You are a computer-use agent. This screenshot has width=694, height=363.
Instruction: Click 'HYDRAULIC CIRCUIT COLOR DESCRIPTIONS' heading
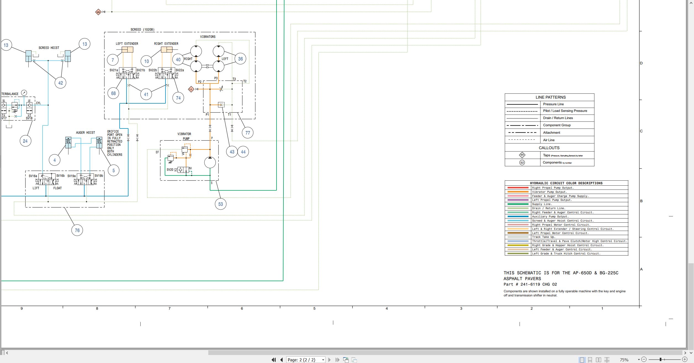pos(566,183)
